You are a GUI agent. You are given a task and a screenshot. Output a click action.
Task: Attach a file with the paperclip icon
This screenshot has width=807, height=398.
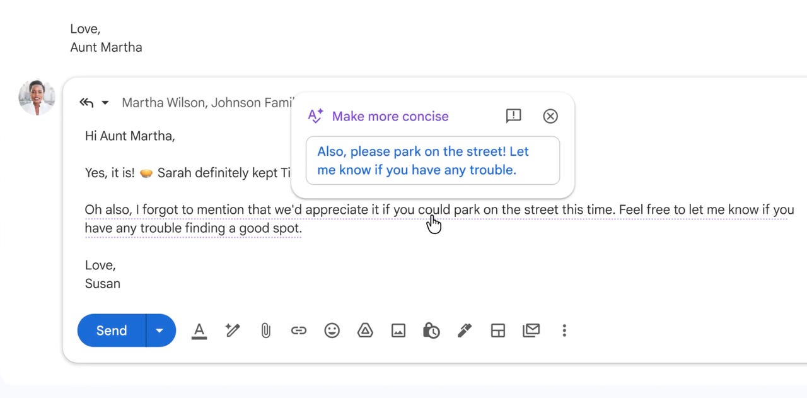click(265, 331)
